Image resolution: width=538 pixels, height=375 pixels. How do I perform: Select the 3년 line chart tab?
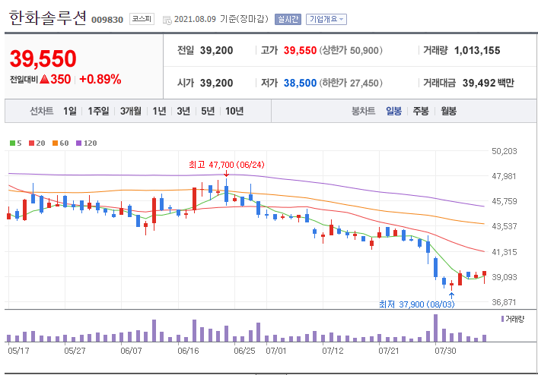183,111
